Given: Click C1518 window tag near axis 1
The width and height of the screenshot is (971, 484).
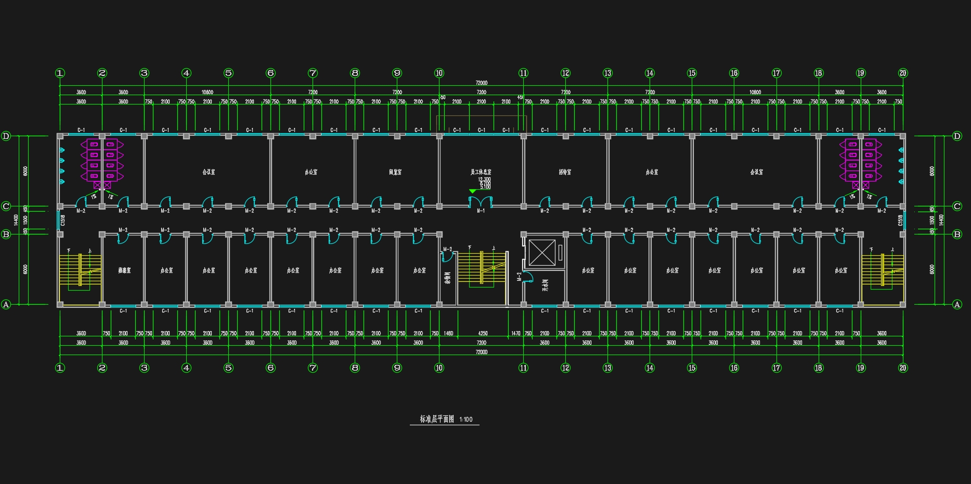Looking at the screenshot, I should [x=62, y=220].
